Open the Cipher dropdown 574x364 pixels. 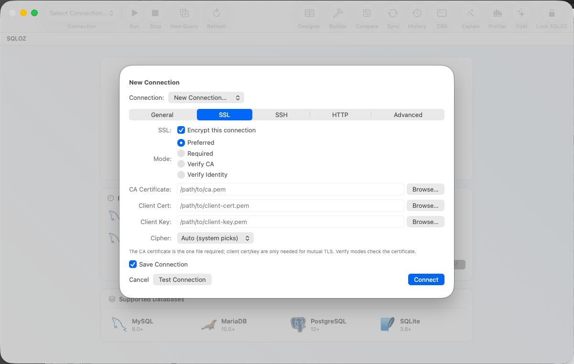pos(215,238)
